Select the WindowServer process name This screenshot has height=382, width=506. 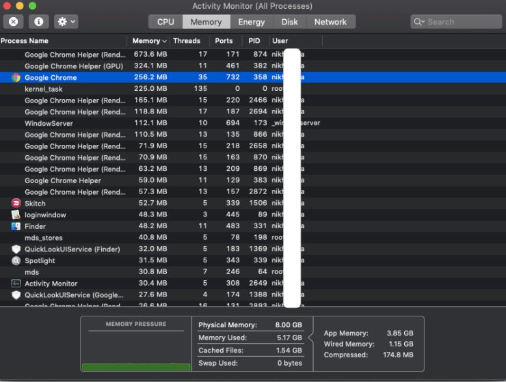coord(49,123)
